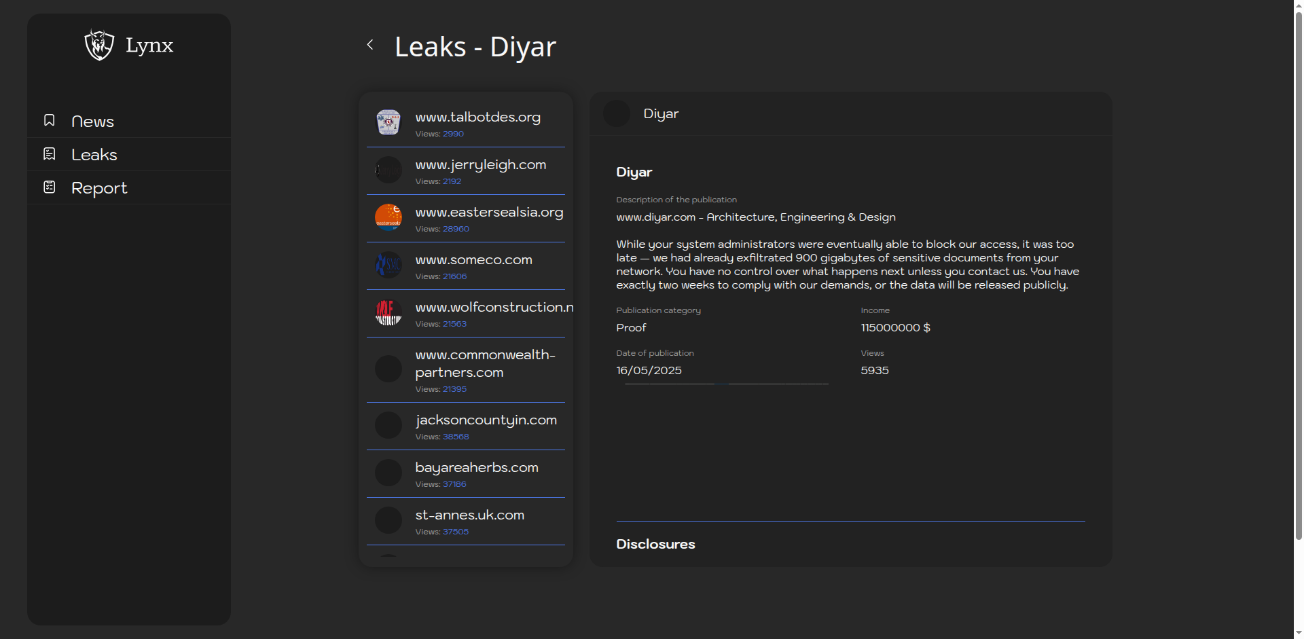Image resolution: width=1304 pixels, height=639 pixels.
Task: Open the www.eastersealsia.org entry
Action: (466, 219)
